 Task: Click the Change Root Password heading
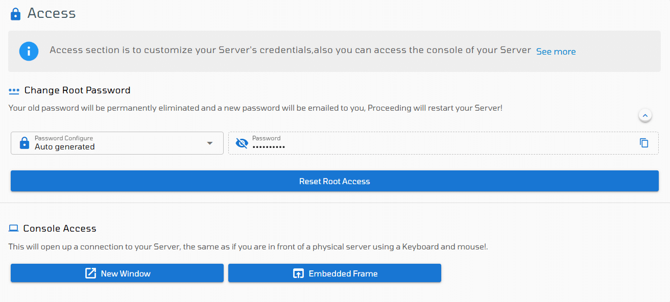point(78,90)
